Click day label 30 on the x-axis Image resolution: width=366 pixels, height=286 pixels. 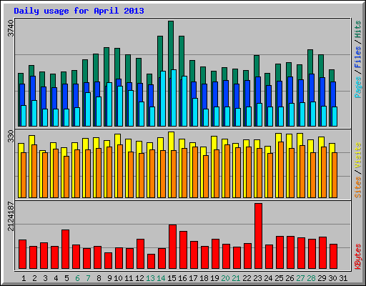(332, 278)
